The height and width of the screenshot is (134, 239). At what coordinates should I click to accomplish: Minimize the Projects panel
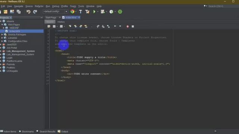(x=41, y=17)
